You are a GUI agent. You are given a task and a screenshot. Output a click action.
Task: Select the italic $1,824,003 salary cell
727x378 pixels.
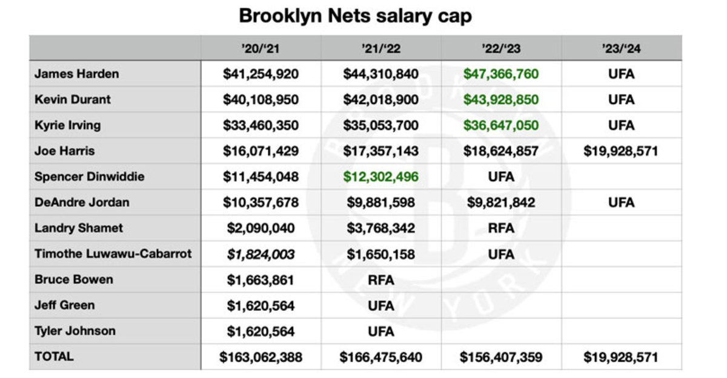tap(261, 254)
